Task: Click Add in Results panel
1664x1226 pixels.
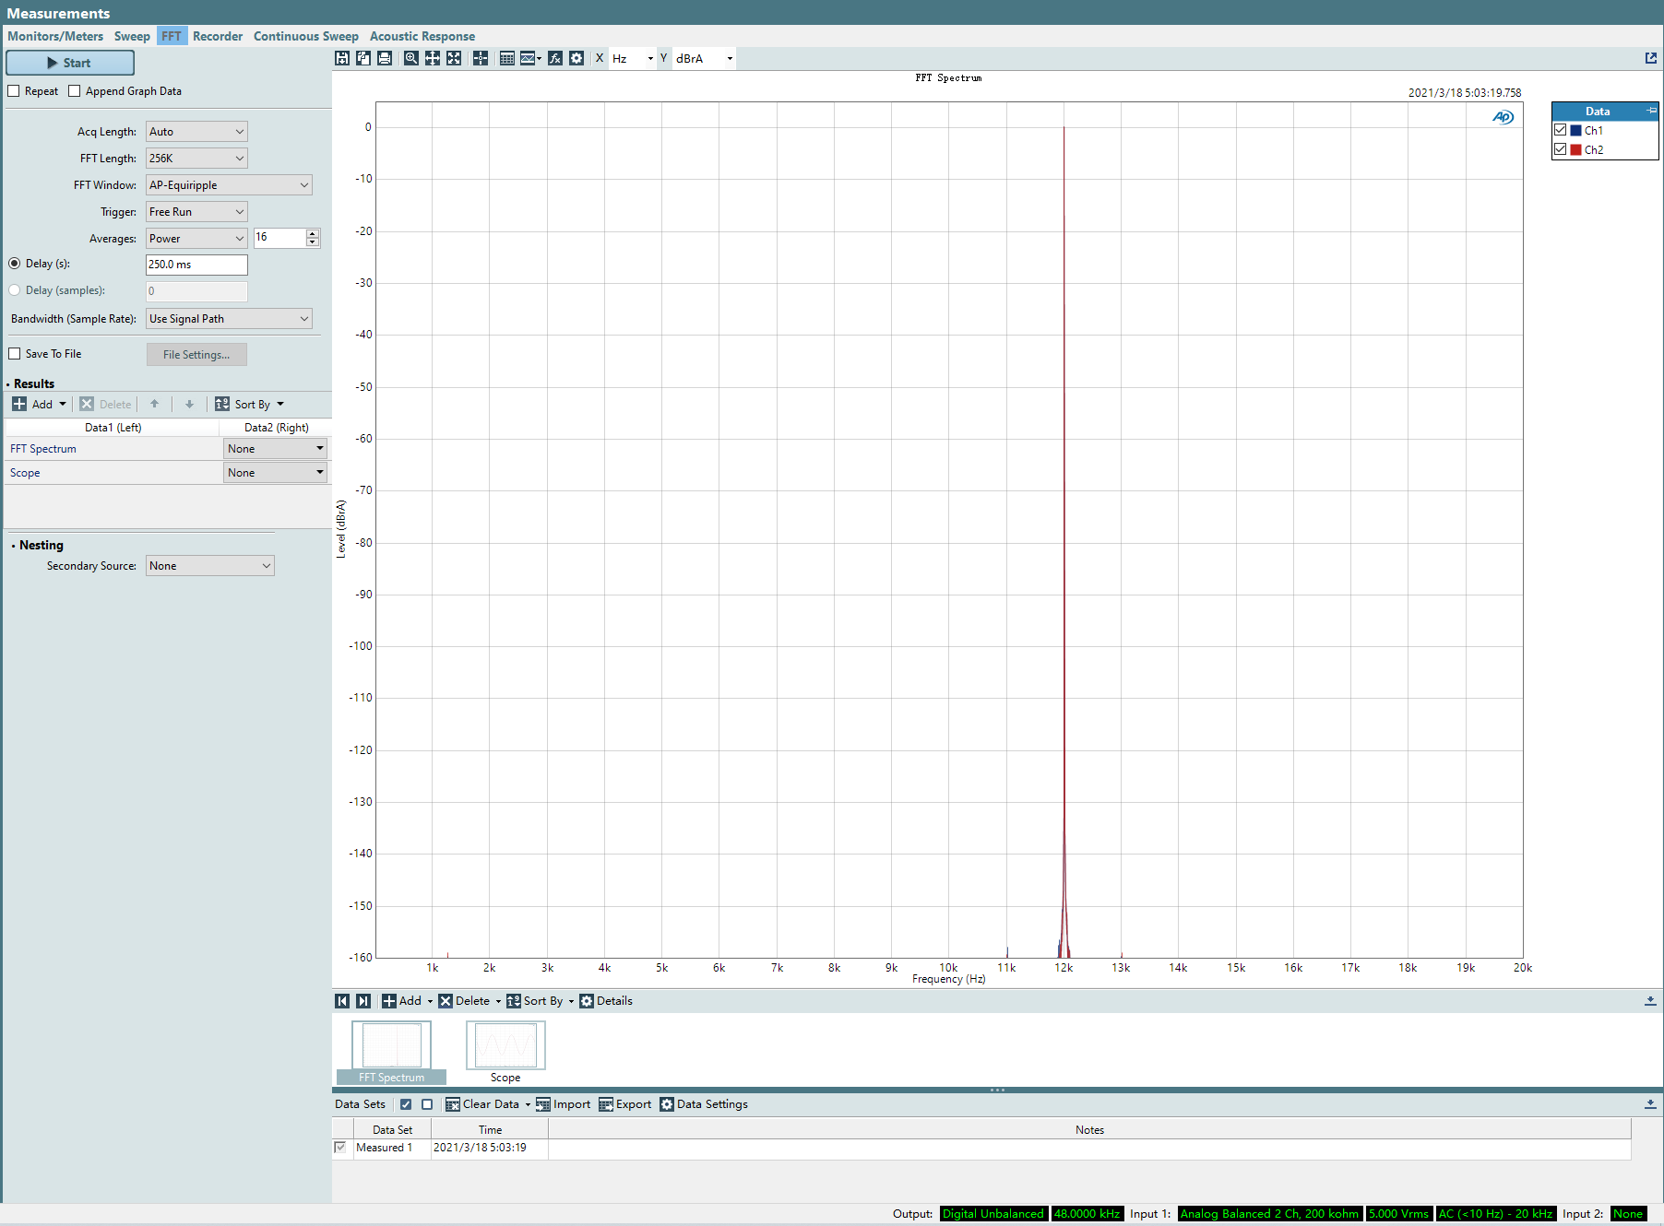Action: 39,404
